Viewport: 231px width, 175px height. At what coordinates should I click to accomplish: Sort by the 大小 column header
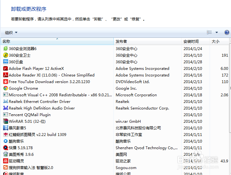(219, 41)
